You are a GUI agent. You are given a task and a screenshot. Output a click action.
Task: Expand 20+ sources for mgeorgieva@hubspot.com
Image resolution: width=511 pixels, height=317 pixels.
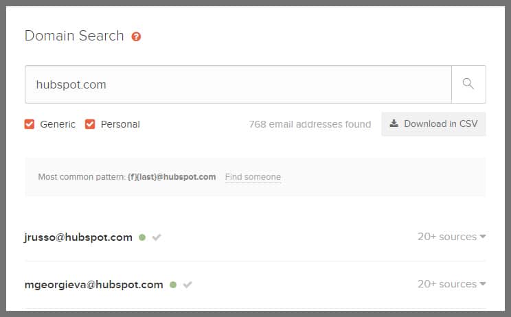click(x=451, y=284)
